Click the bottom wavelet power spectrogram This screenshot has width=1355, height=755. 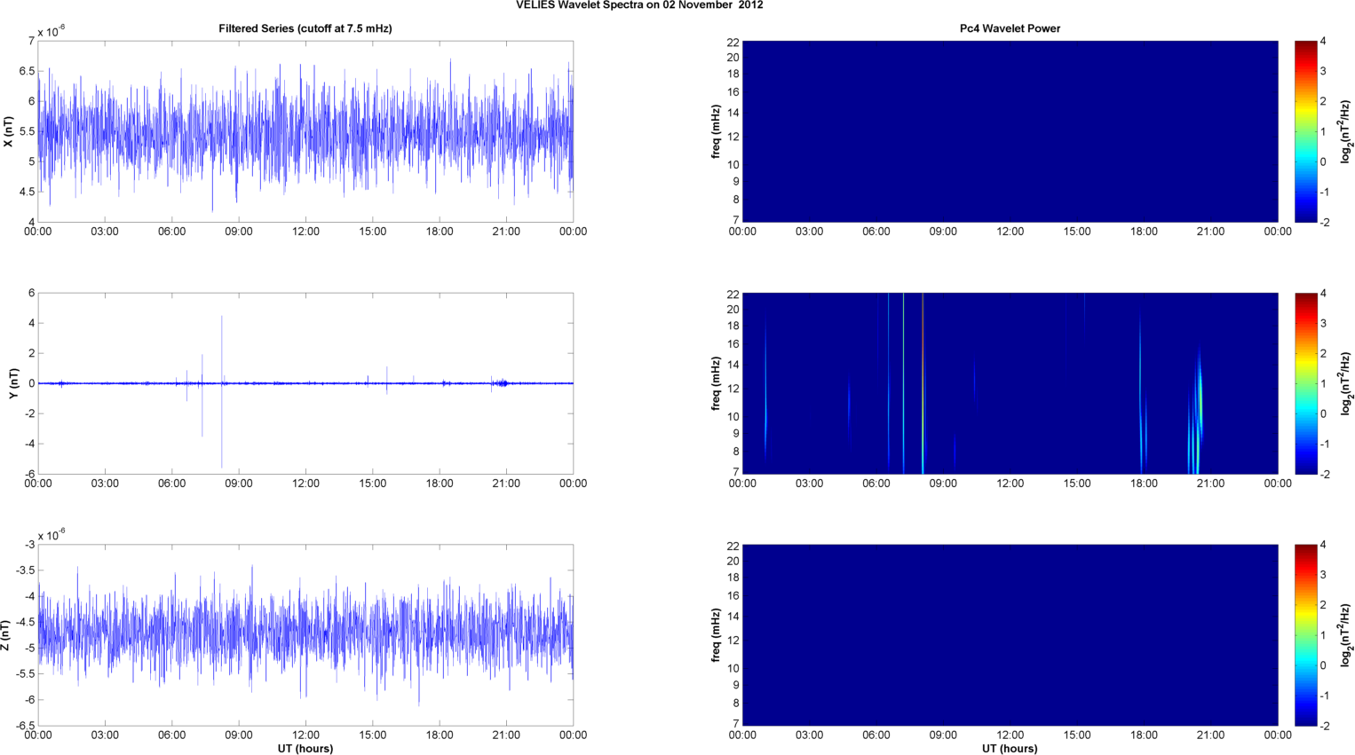tap(1010, 635)
